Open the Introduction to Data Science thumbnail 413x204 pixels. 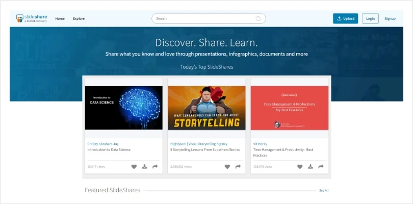(123, 108)
